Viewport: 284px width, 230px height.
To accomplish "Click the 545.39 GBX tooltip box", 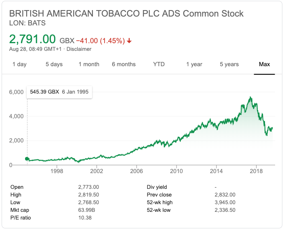I will coord(59,92).
